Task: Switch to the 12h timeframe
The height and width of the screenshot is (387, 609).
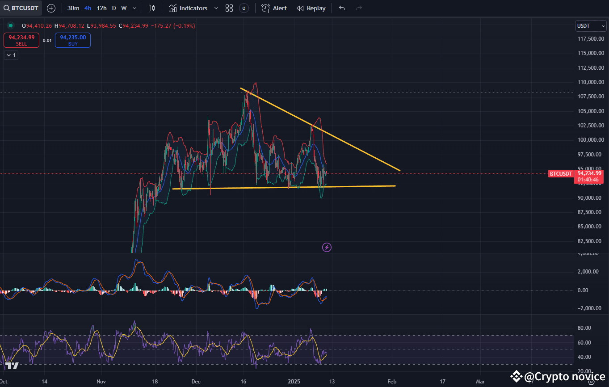Action: coord(101,8)
